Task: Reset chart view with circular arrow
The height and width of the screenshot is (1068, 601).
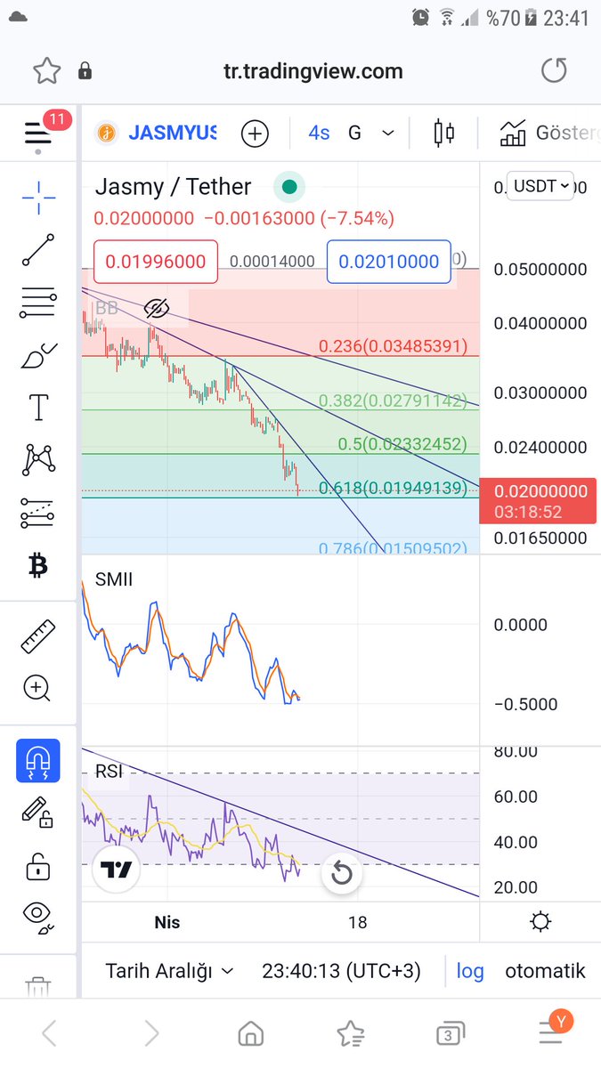Action: [342, 874]
